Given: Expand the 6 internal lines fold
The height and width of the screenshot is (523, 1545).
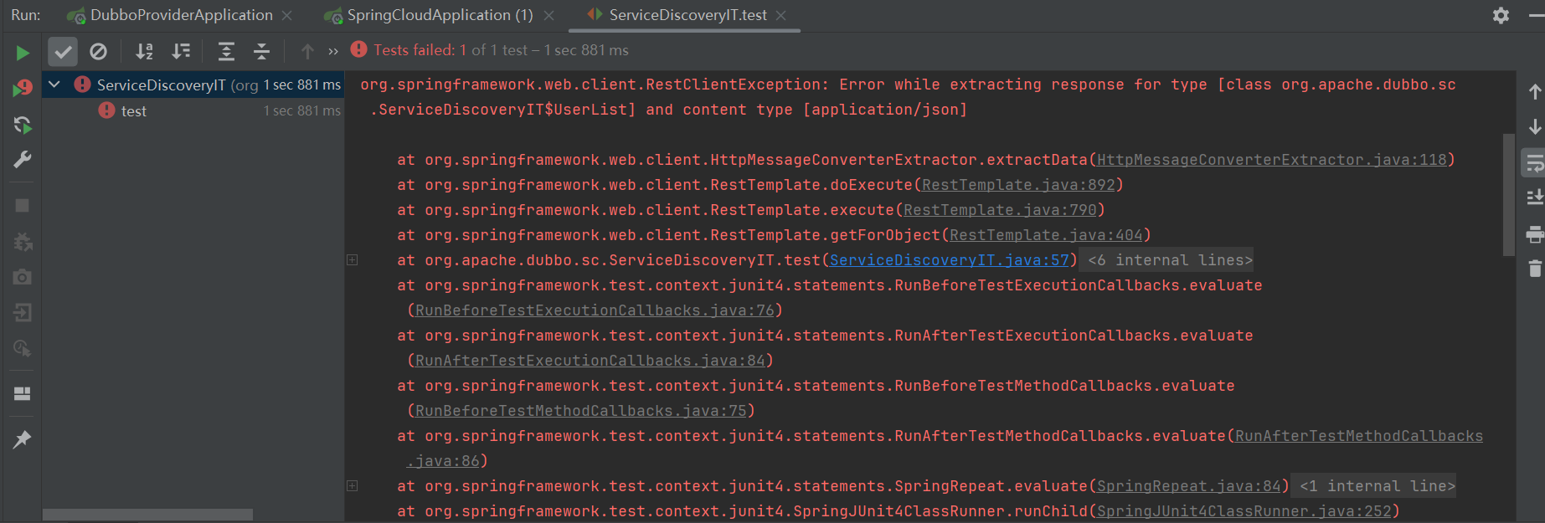Looking at the screenshot, I should (1169, 260).
